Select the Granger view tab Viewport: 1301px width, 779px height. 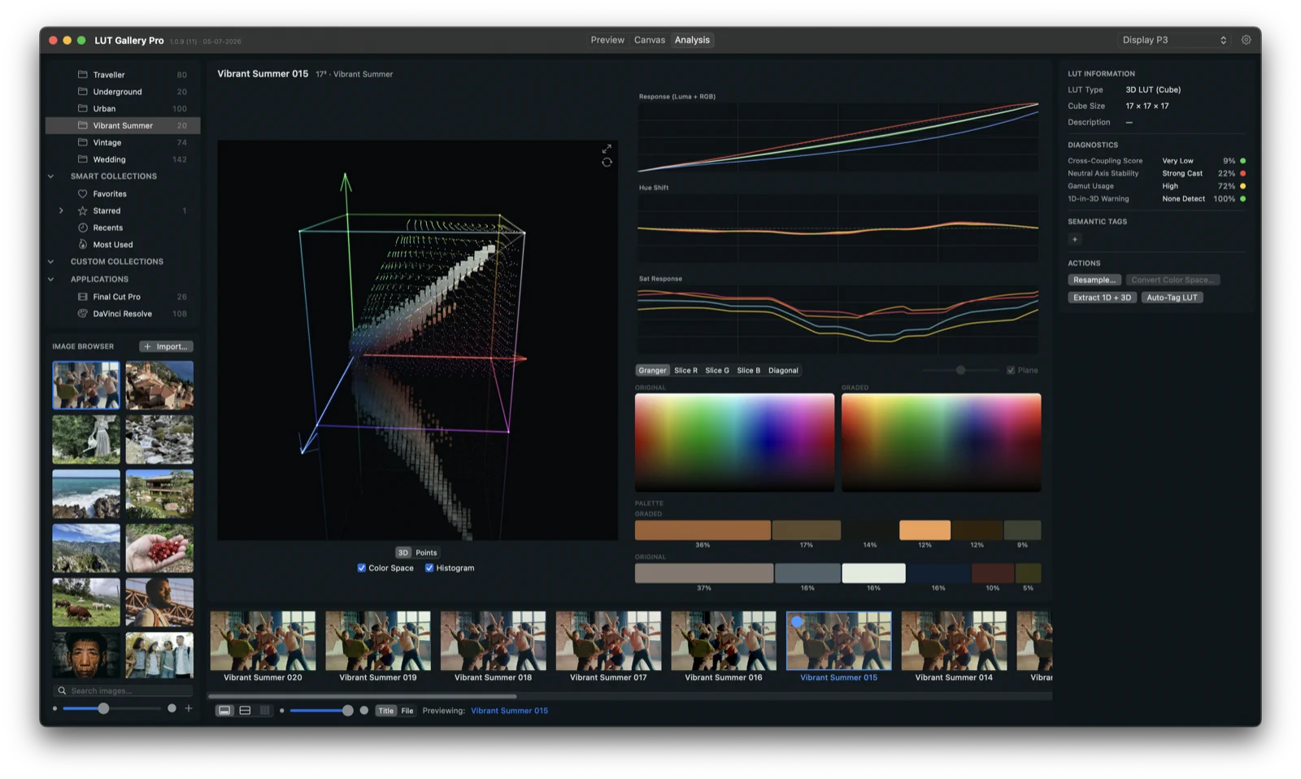(652, 370)
